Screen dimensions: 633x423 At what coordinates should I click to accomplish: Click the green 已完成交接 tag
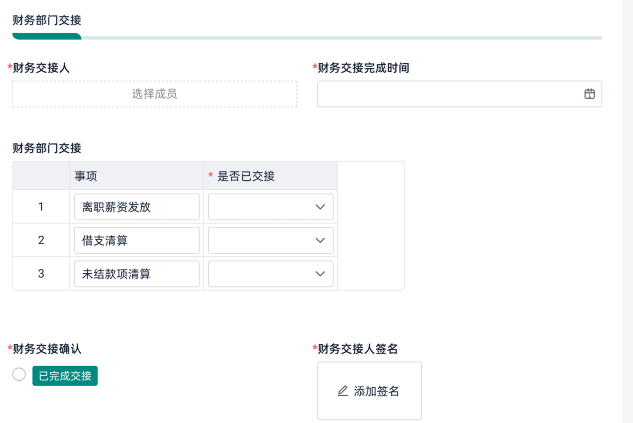[65, 376]
